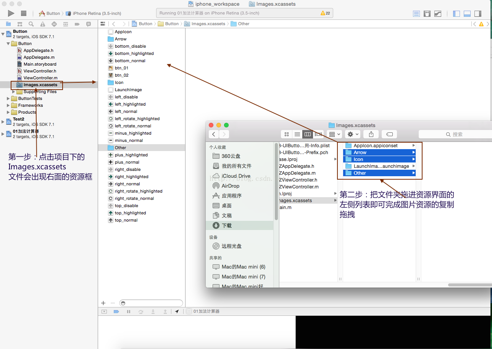Pause program execution in debug bar
The width and height of the screenshot is (492, 349).
pyautogui.click(x=129, y=312)
